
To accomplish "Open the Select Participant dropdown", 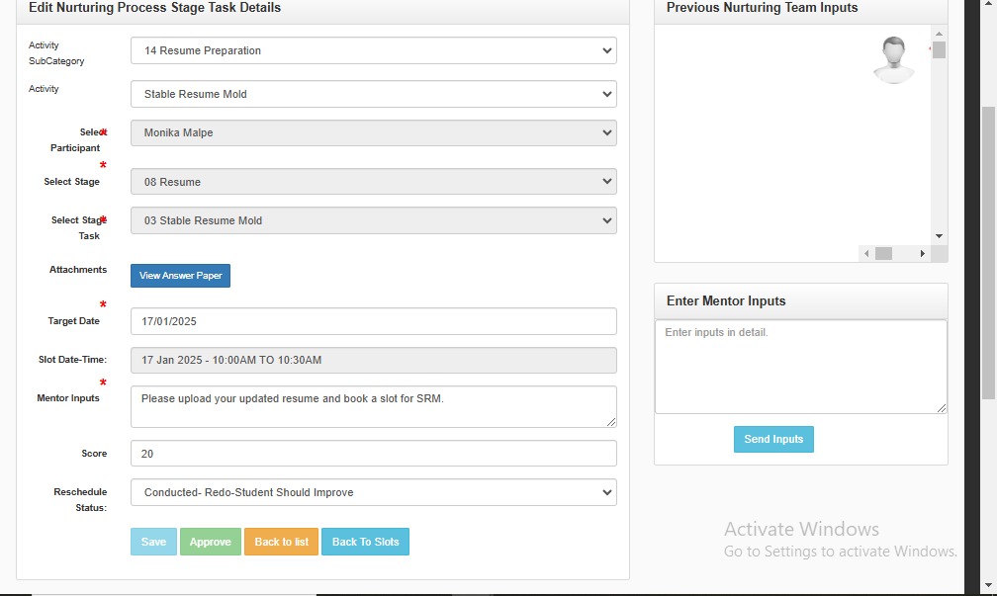I will pos(373,132).
